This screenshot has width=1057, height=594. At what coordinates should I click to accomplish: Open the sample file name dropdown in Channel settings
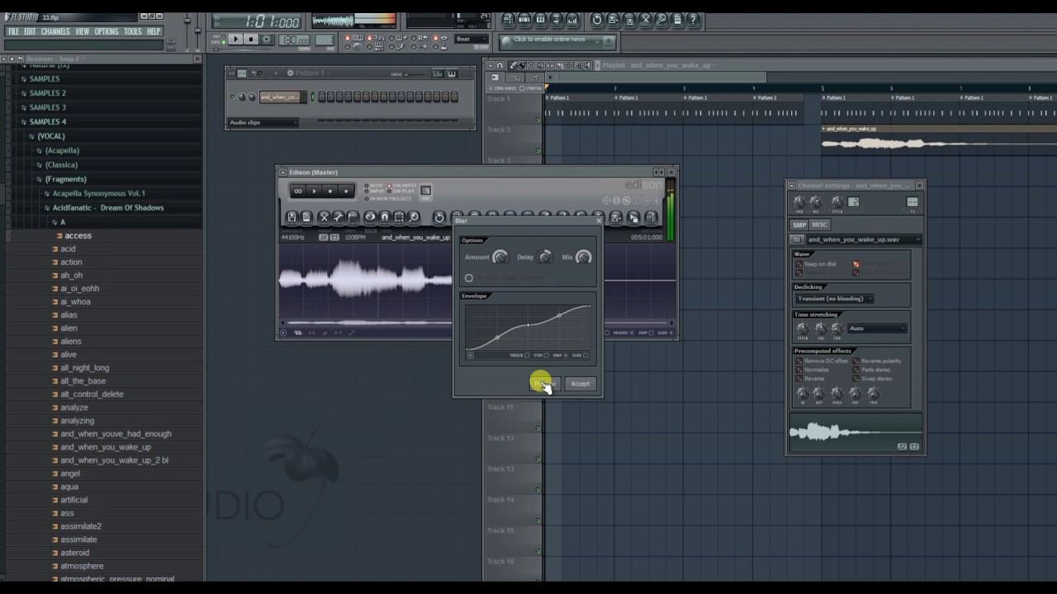point(864,239)
